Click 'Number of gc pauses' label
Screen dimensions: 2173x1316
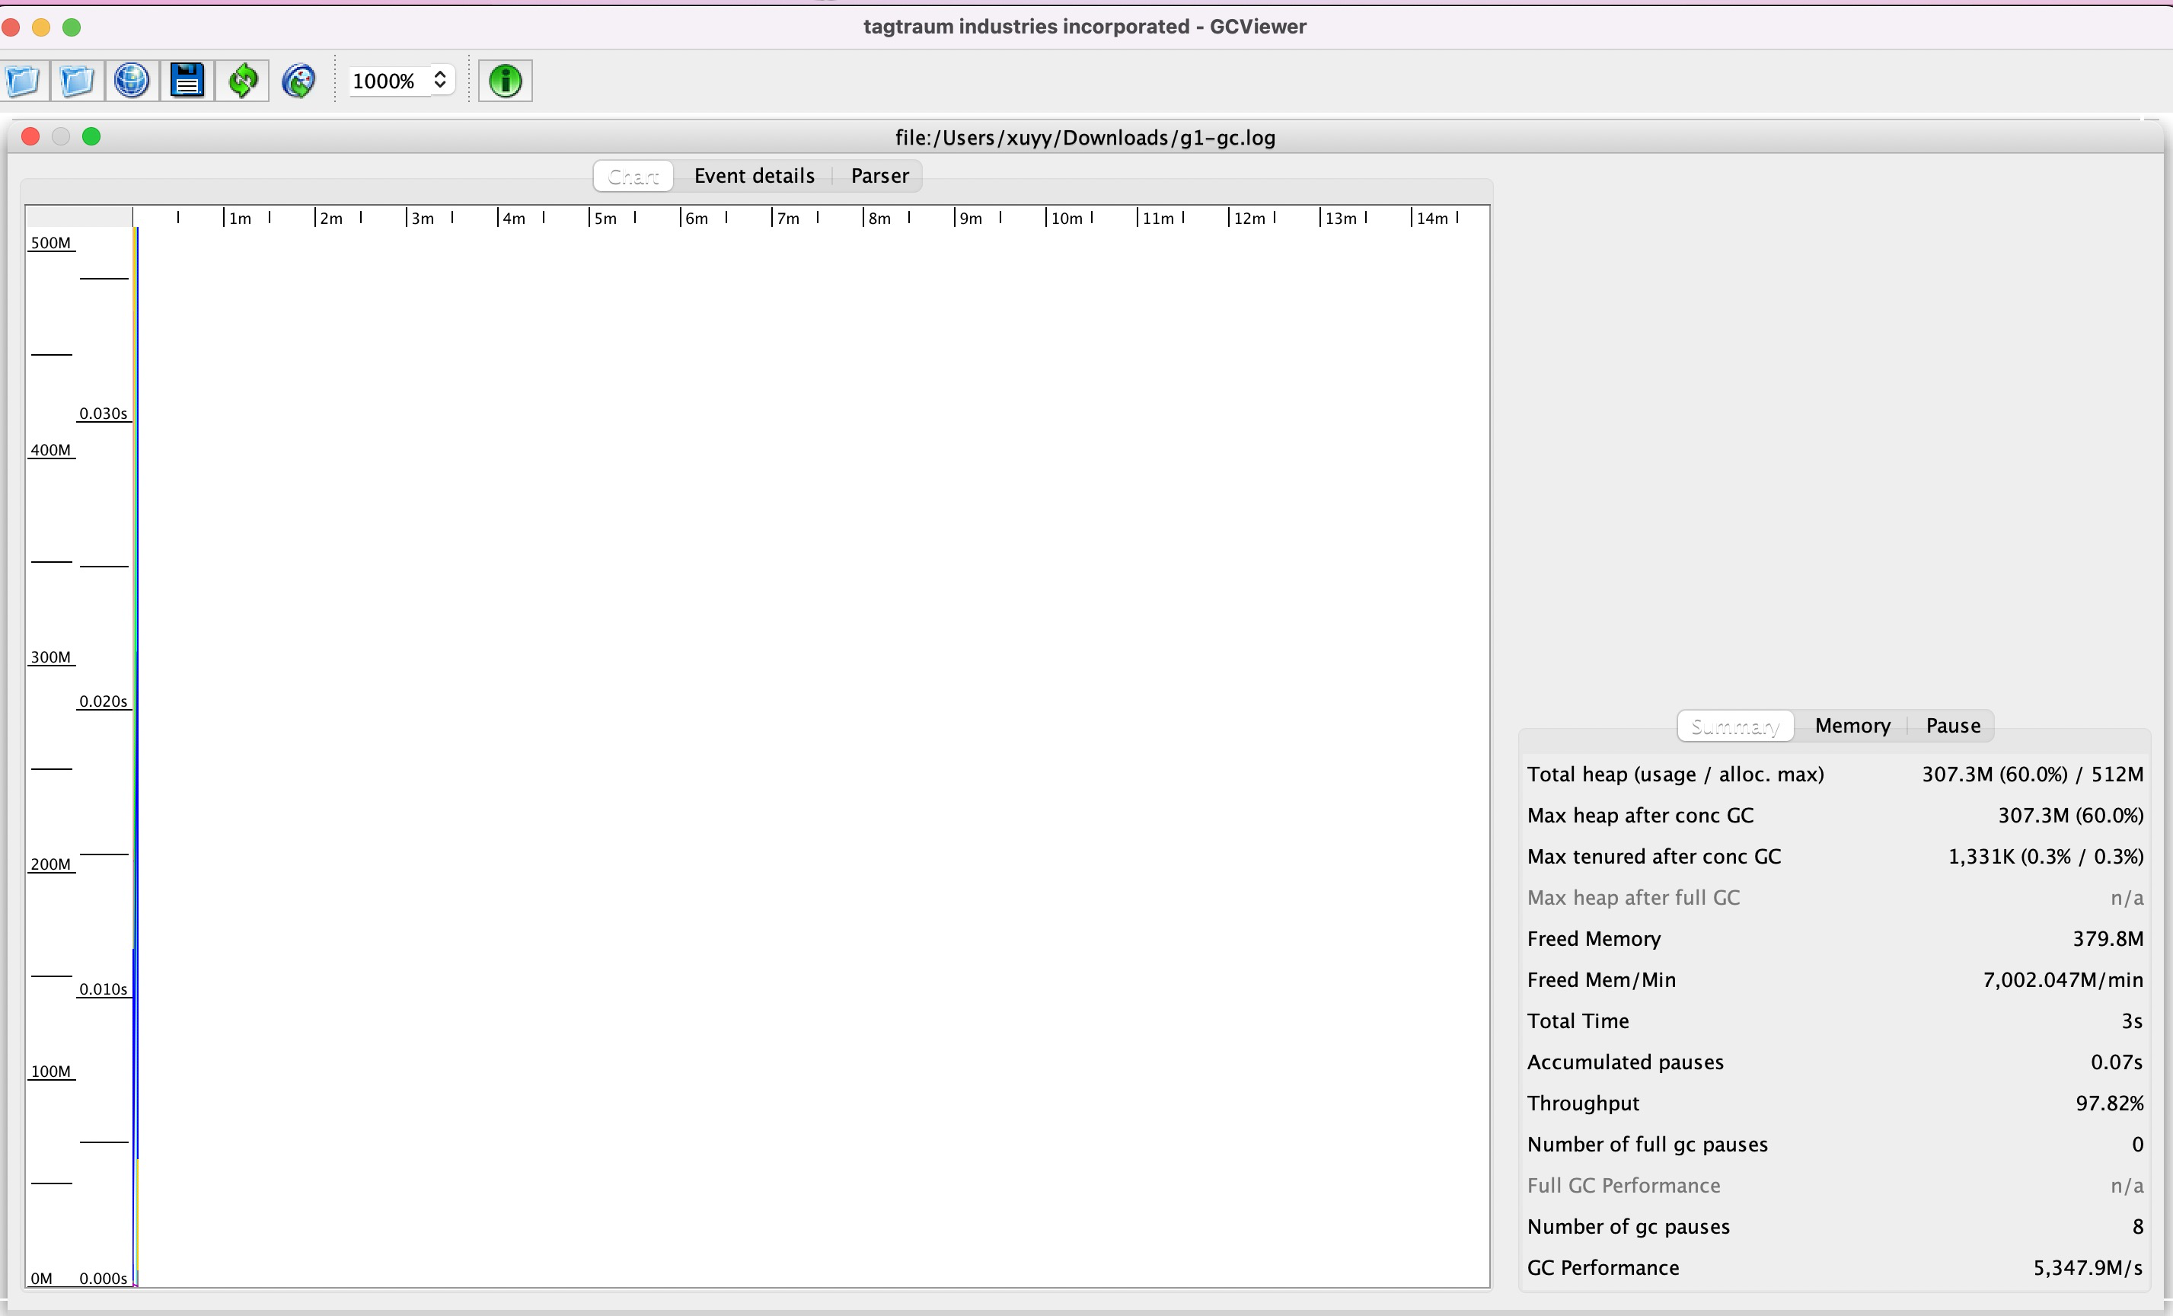[x=1628, y=1227]
